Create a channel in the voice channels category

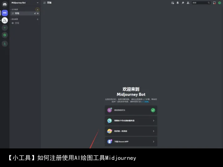coord(37,19)
